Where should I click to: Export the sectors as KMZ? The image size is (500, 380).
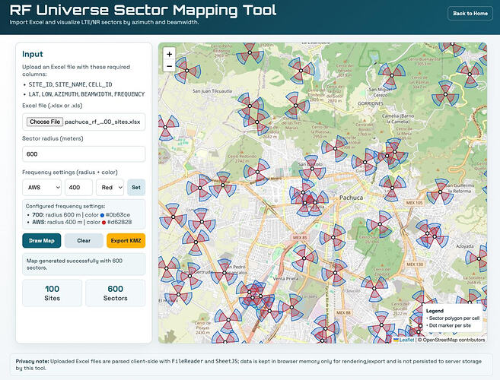click(x=126, y=240)
